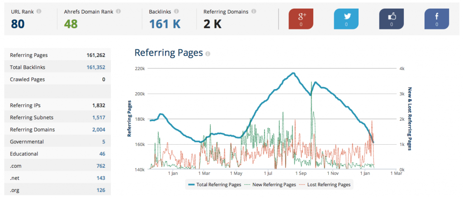Open info icon by Referring Pages chart title
This screenshot has height=198, width=463.
pos(208,54)
